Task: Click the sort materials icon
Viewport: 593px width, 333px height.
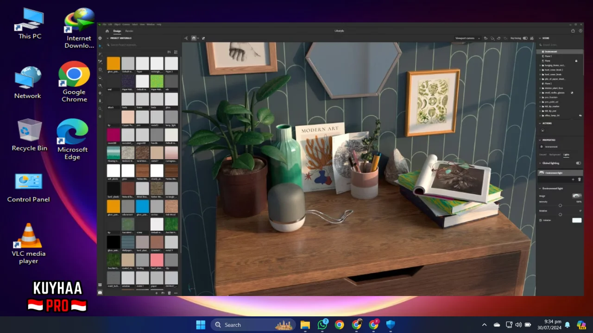Action: tap(169, 52)
